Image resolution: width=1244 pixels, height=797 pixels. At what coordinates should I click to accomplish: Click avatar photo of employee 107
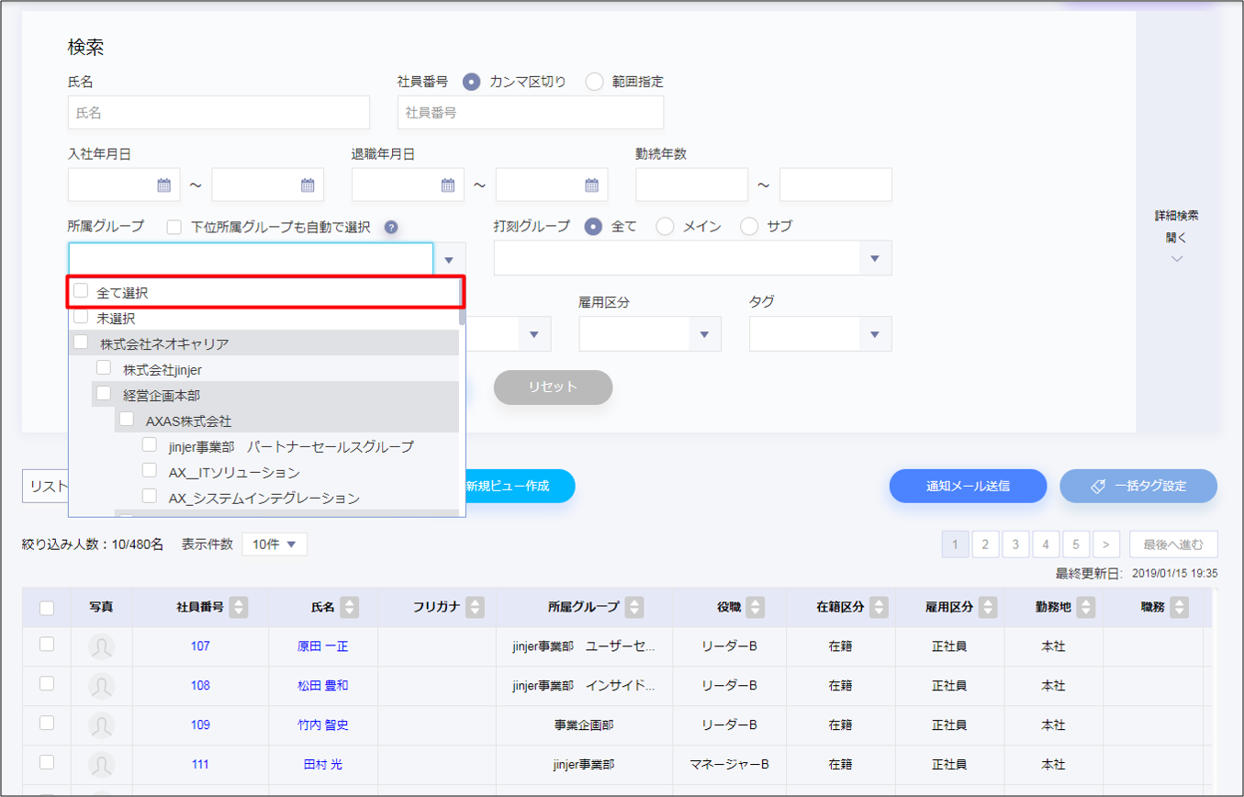(x=102, y=646)
